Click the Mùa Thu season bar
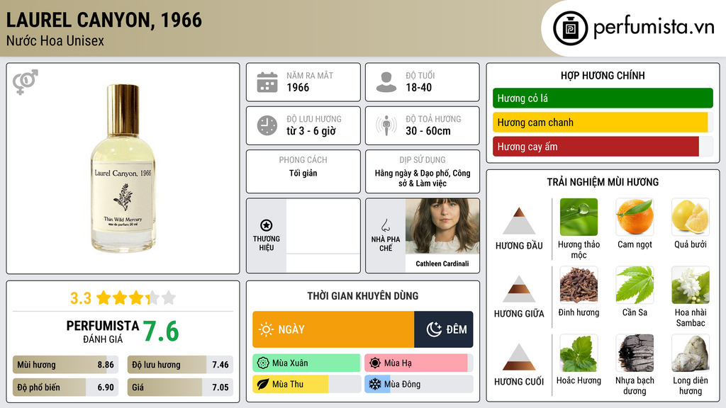This screenshot has width=726, height=408. [306, 384]
